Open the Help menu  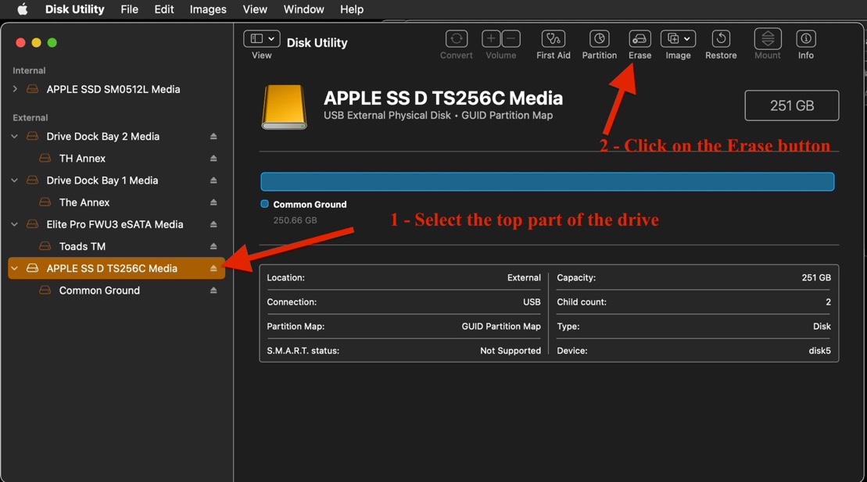352,9
